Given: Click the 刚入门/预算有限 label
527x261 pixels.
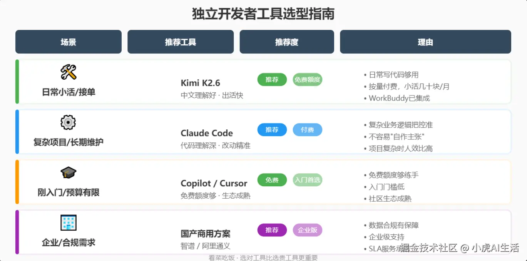Looking at the screenshot, I should [x=69, y=192].
